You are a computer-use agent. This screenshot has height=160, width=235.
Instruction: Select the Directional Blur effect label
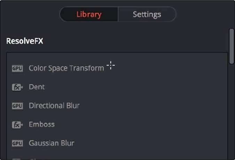54,106
